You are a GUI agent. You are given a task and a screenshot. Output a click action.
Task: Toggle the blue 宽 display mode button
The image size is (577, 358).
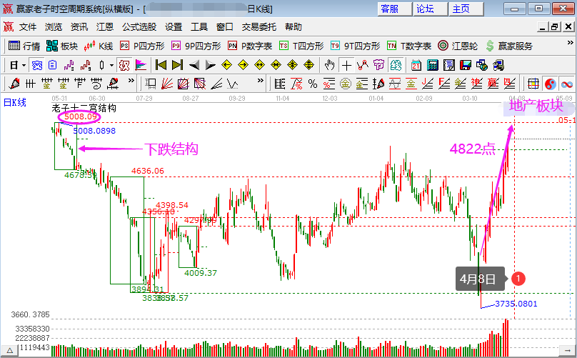[37, 66]
